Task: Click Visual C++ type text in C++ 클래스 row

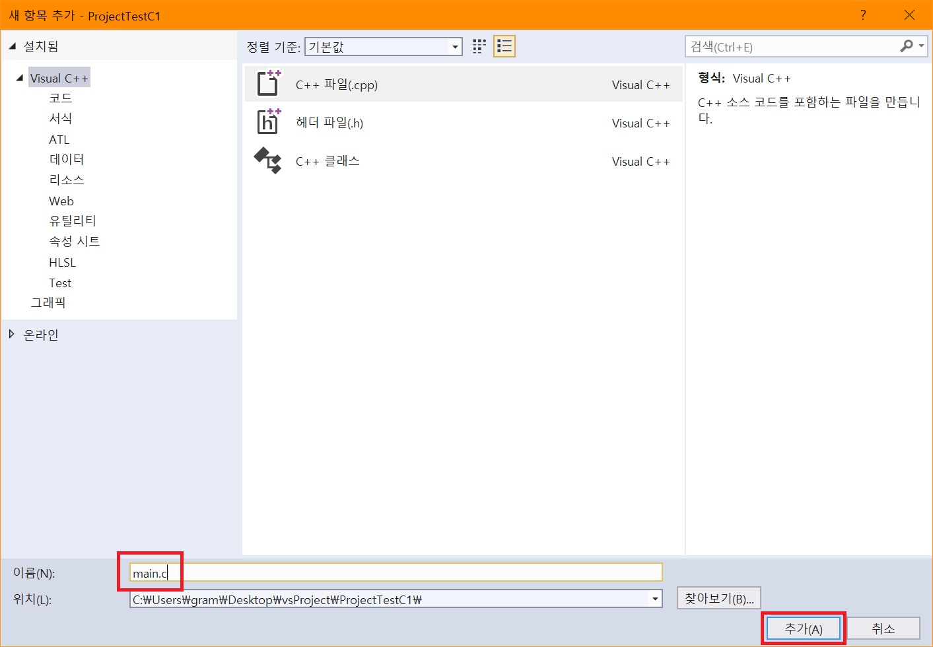Action: coord(640,161)
